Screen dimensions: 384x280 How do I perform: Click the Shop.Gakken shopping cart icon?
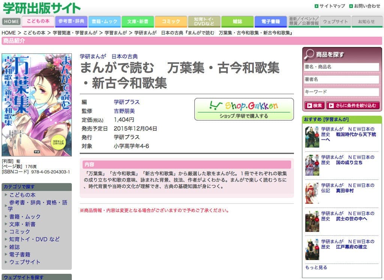click(216, 106)
